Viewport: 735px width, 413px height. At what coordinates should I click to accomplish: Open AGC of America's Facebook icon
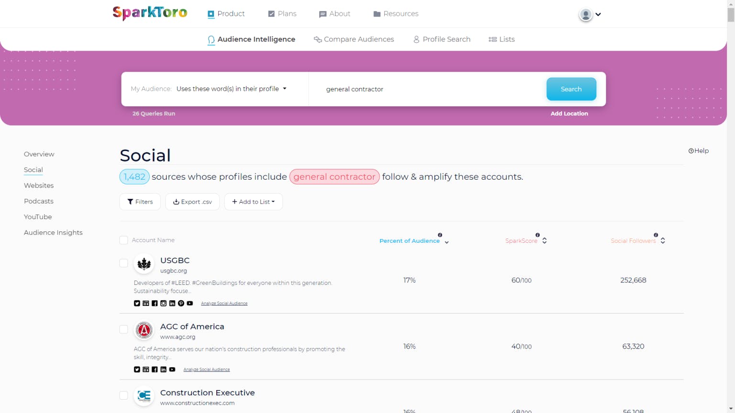click(155, 370)
